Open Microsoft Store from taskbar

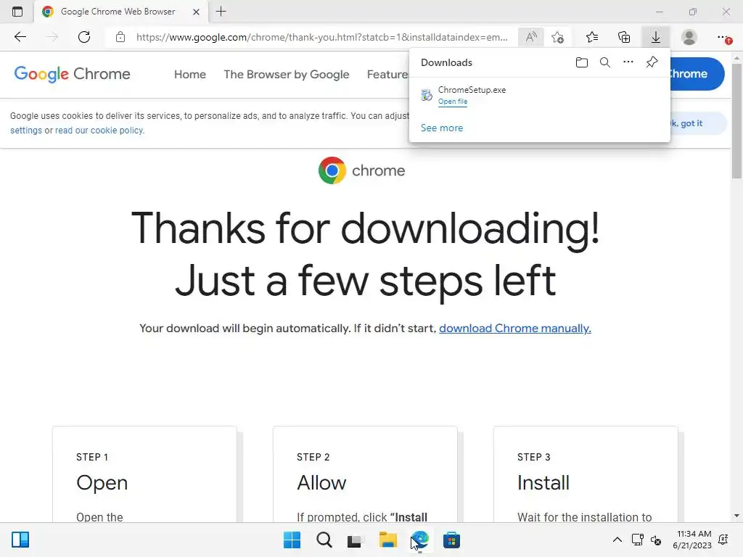[x=451, y=540]
